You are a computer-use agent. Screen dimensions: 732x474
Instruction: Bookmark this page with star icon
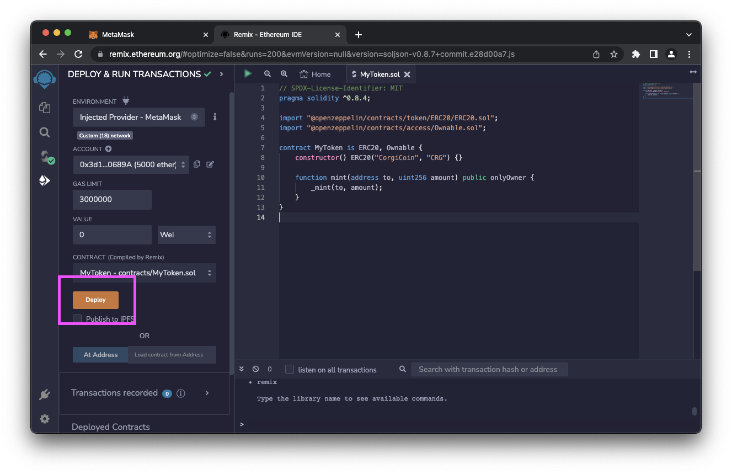pyautogui.click(x=613, y=54)
